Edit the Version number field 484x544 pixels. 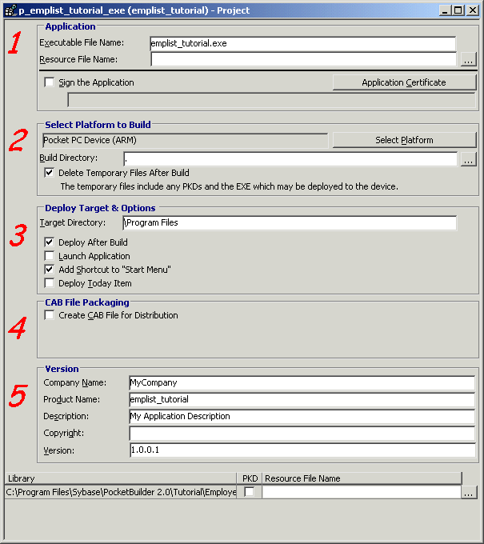(x=302, y=450)
